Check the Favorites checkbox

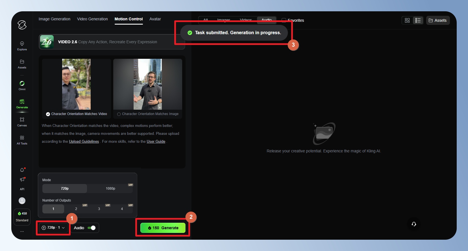point(284,20)
